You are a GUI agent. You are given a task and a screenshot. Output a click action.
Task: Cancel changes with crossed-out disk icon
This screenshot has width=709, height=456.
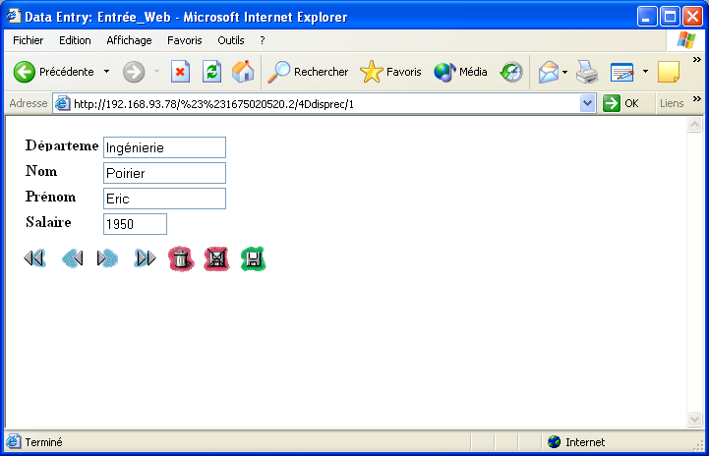coord(216,258)
